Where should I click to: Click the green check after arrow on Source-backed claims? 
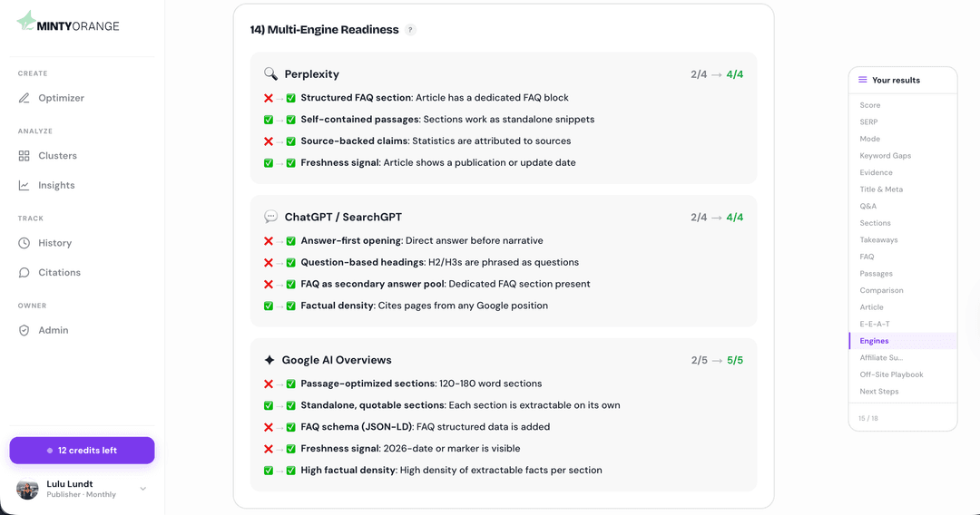tap(290, 141)
